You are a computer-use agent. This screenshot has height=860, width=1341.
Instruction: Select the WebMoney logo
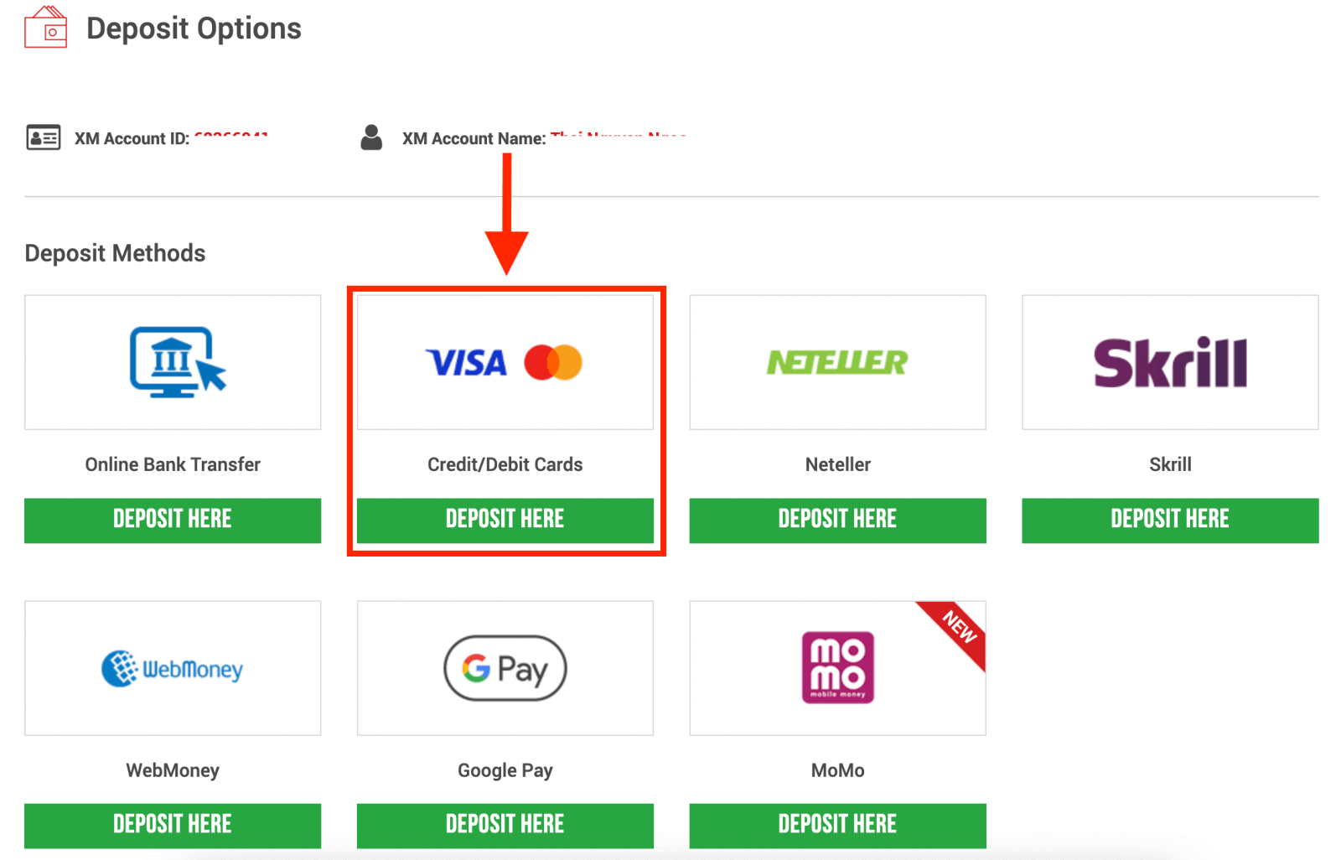pos(173,668)
